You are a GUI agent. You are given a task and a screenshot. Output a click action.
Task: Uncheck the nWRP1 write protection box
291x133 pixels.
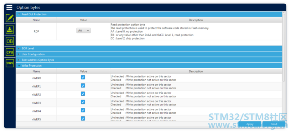click(x=83, y=85)
